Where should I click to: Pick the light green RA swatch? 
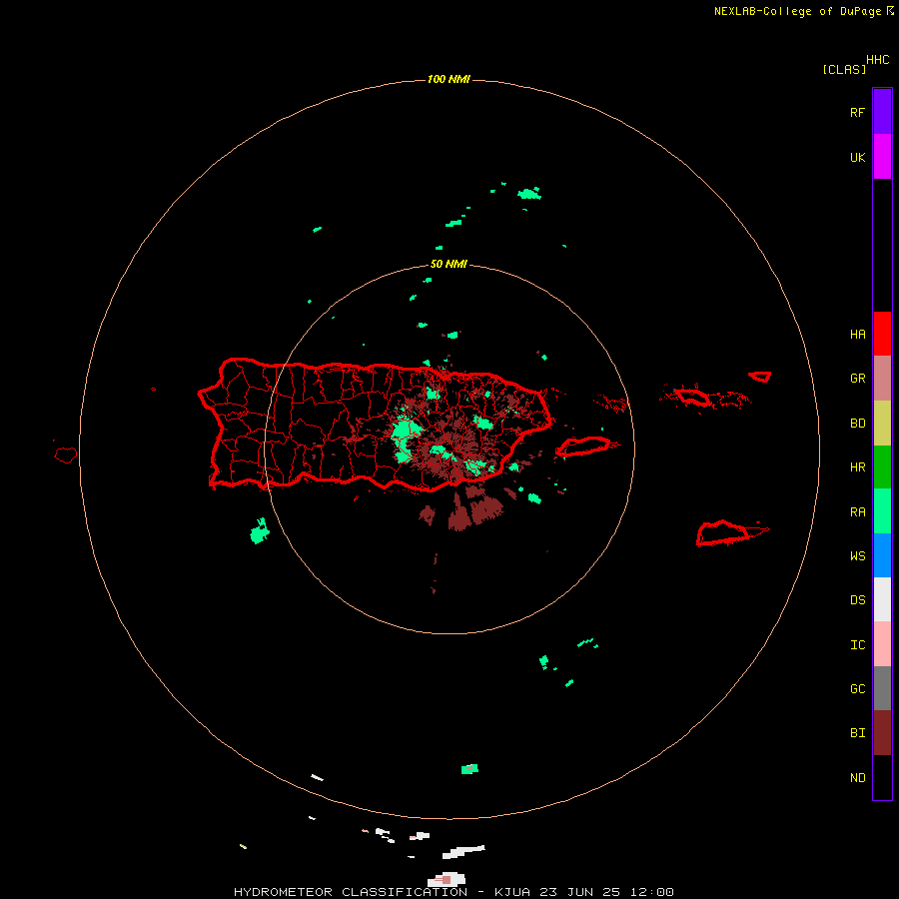pos(882,511)
